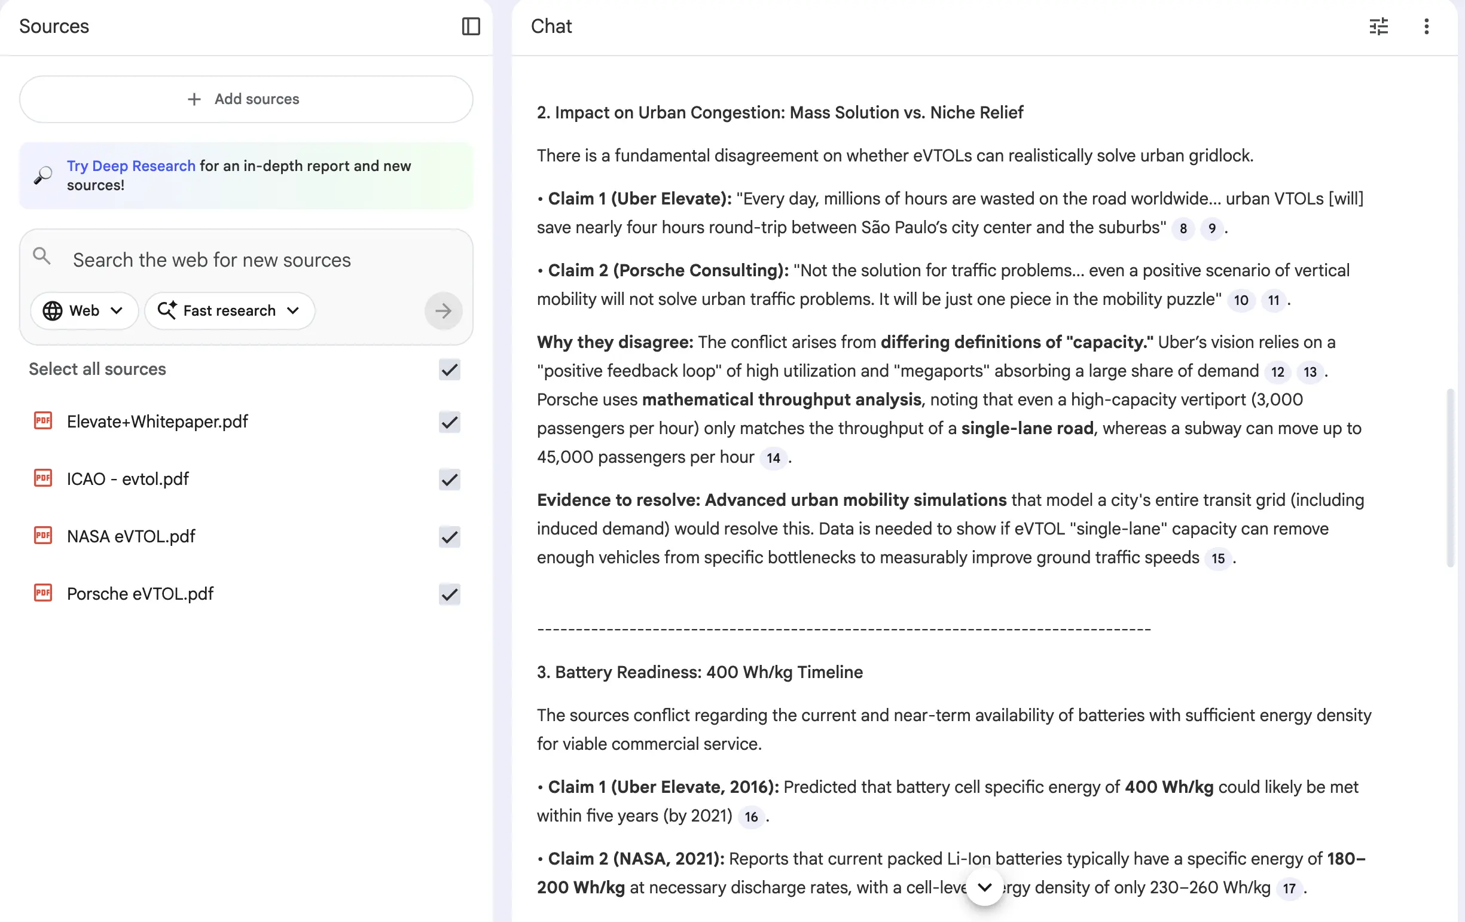The image size is (1465, 922).
Task: Click the Try Deep Research link
Action: (131, 166)
